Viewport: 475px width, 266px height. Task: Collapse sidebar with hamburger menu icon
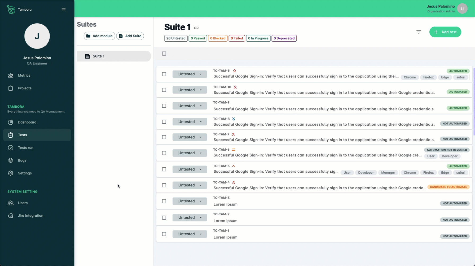64,10
